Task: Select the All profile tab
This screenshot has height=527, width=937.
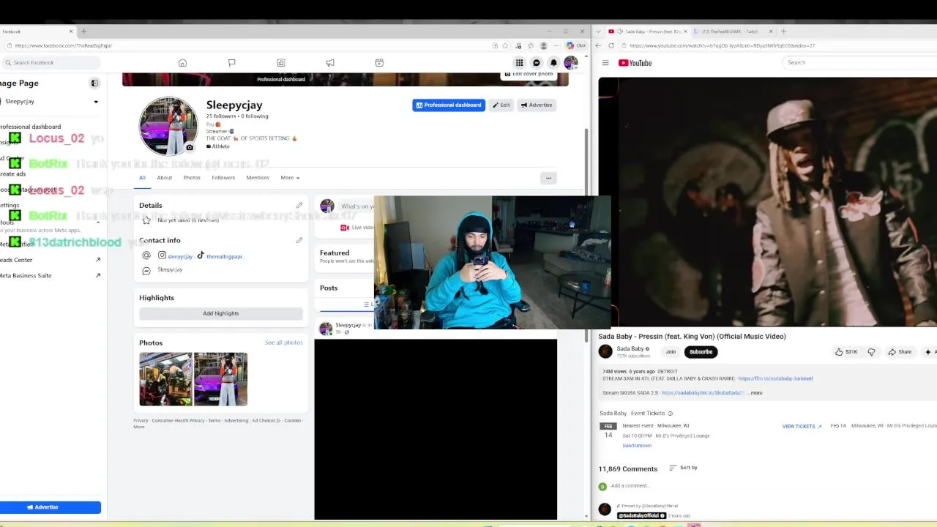Action: click(x=142, y=178)
